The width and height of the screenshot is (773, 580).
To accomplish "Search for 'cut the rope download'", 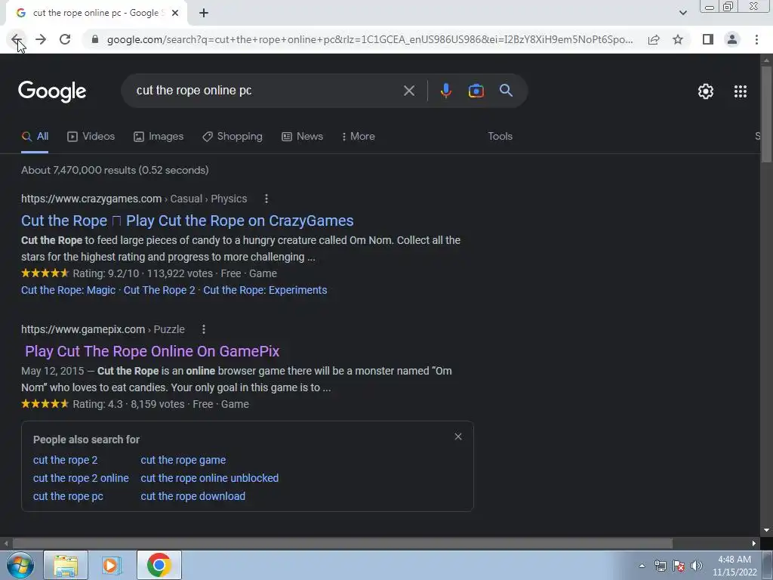I will (192, 497).
